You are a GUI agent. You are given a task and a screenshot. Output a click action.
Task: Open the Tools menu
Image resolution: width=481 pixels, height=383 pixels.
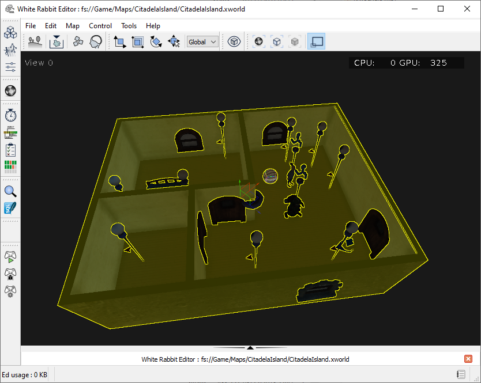coord(129,26)
